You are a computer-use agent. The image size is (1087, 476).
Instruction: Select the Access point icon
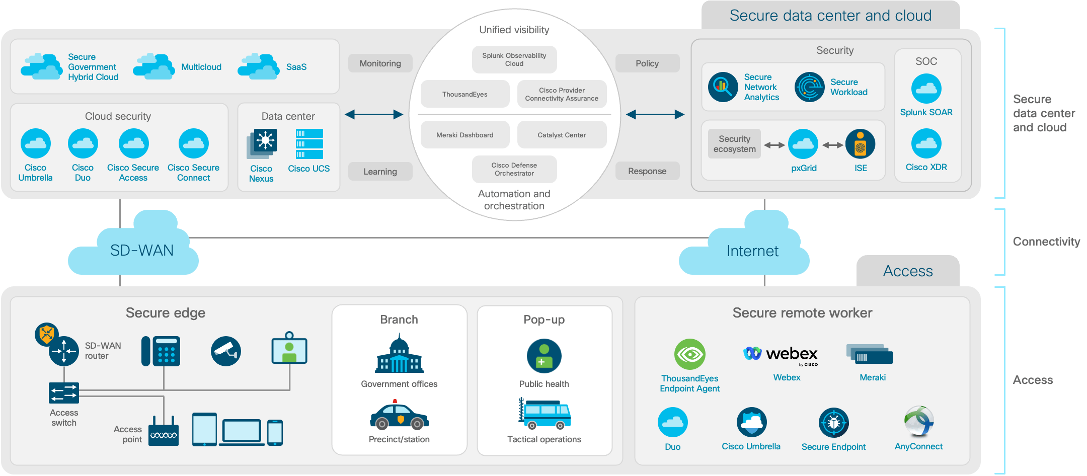pyautogui.click(x=164, y=431)
